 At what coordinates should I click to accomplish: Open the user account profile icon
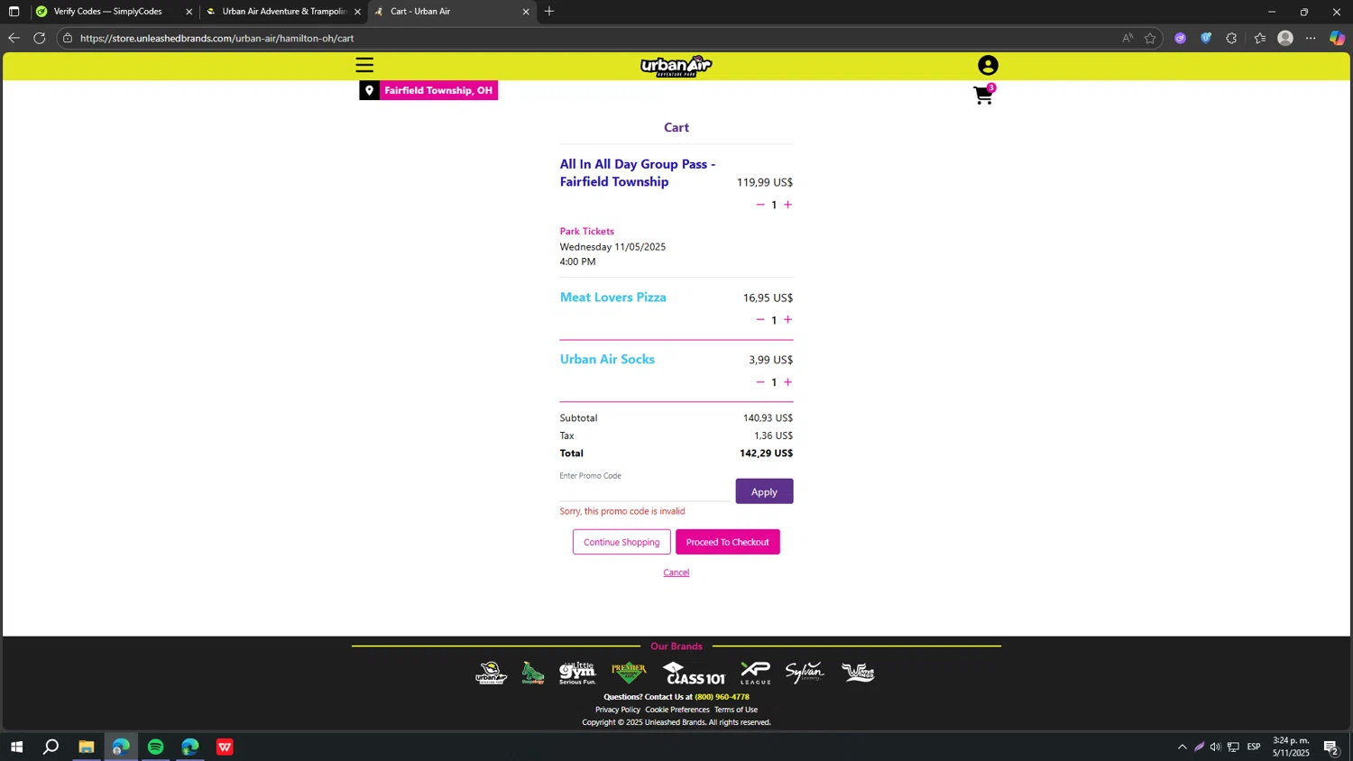988,66
